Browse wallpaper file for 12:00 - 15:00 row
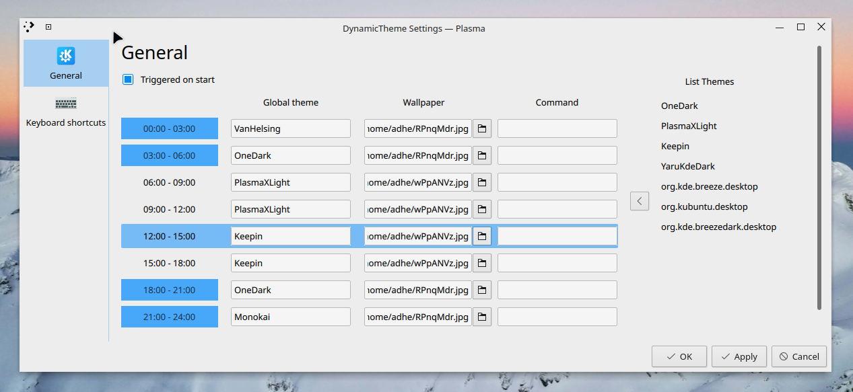The image size is (853, 392). click(x=482, y=236)
